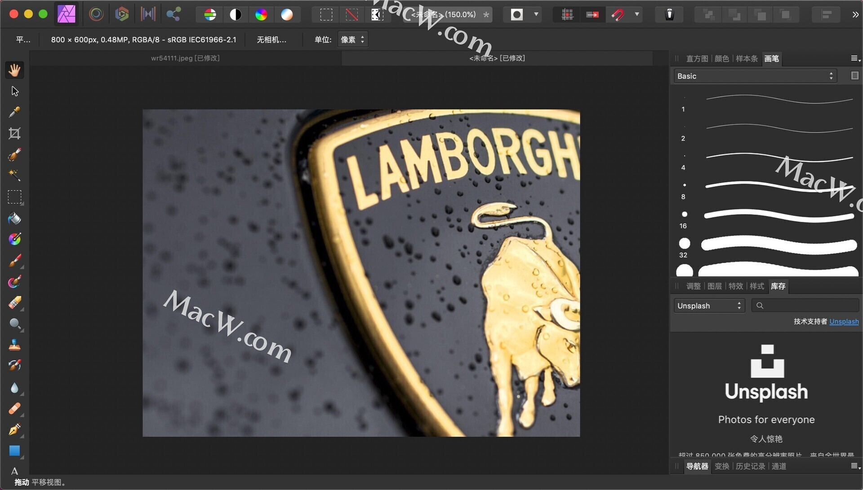Open the 调整 adjustments panel tab
Screen dimensions: 863x490
pos(693,286)
